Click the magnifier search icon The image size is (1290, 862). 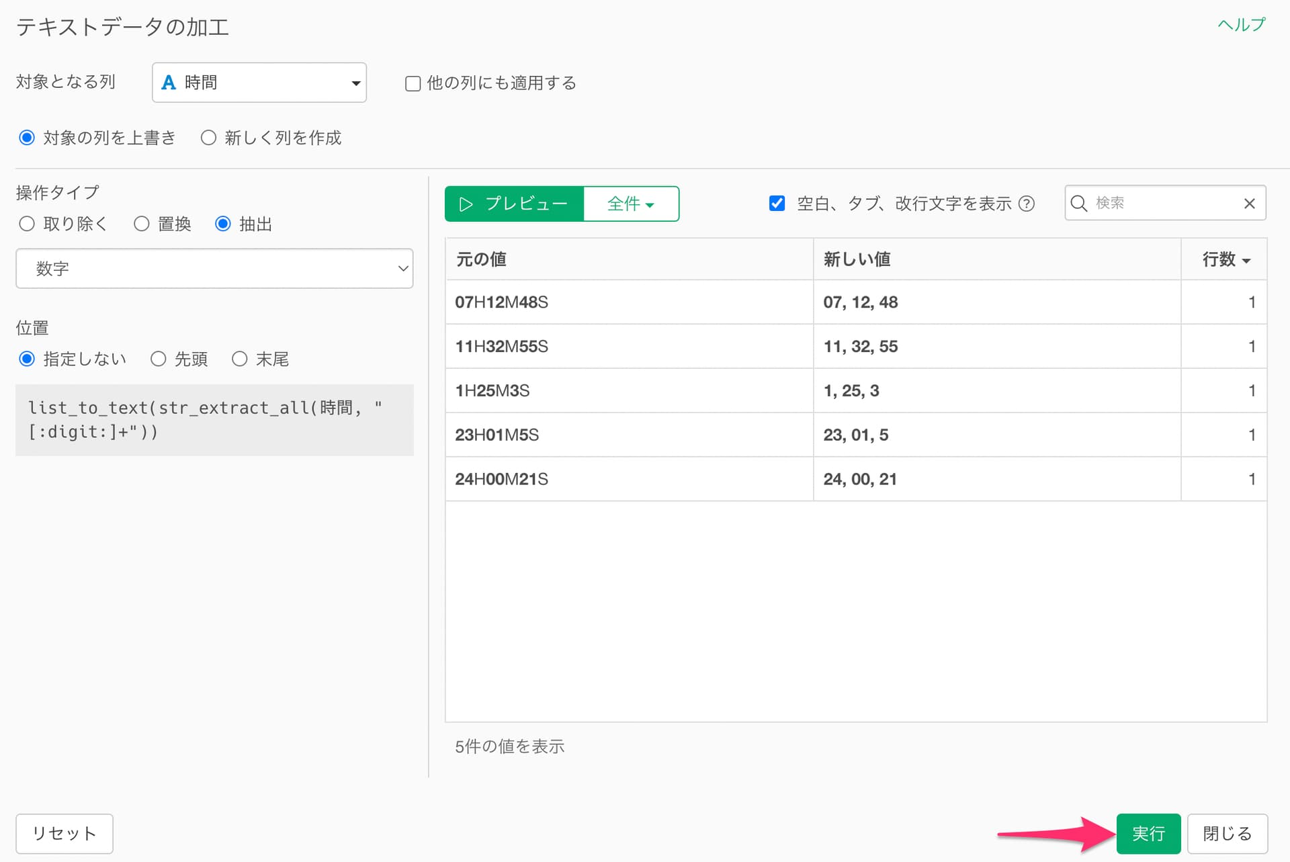pyautogui.click(x=1079, y=203)
